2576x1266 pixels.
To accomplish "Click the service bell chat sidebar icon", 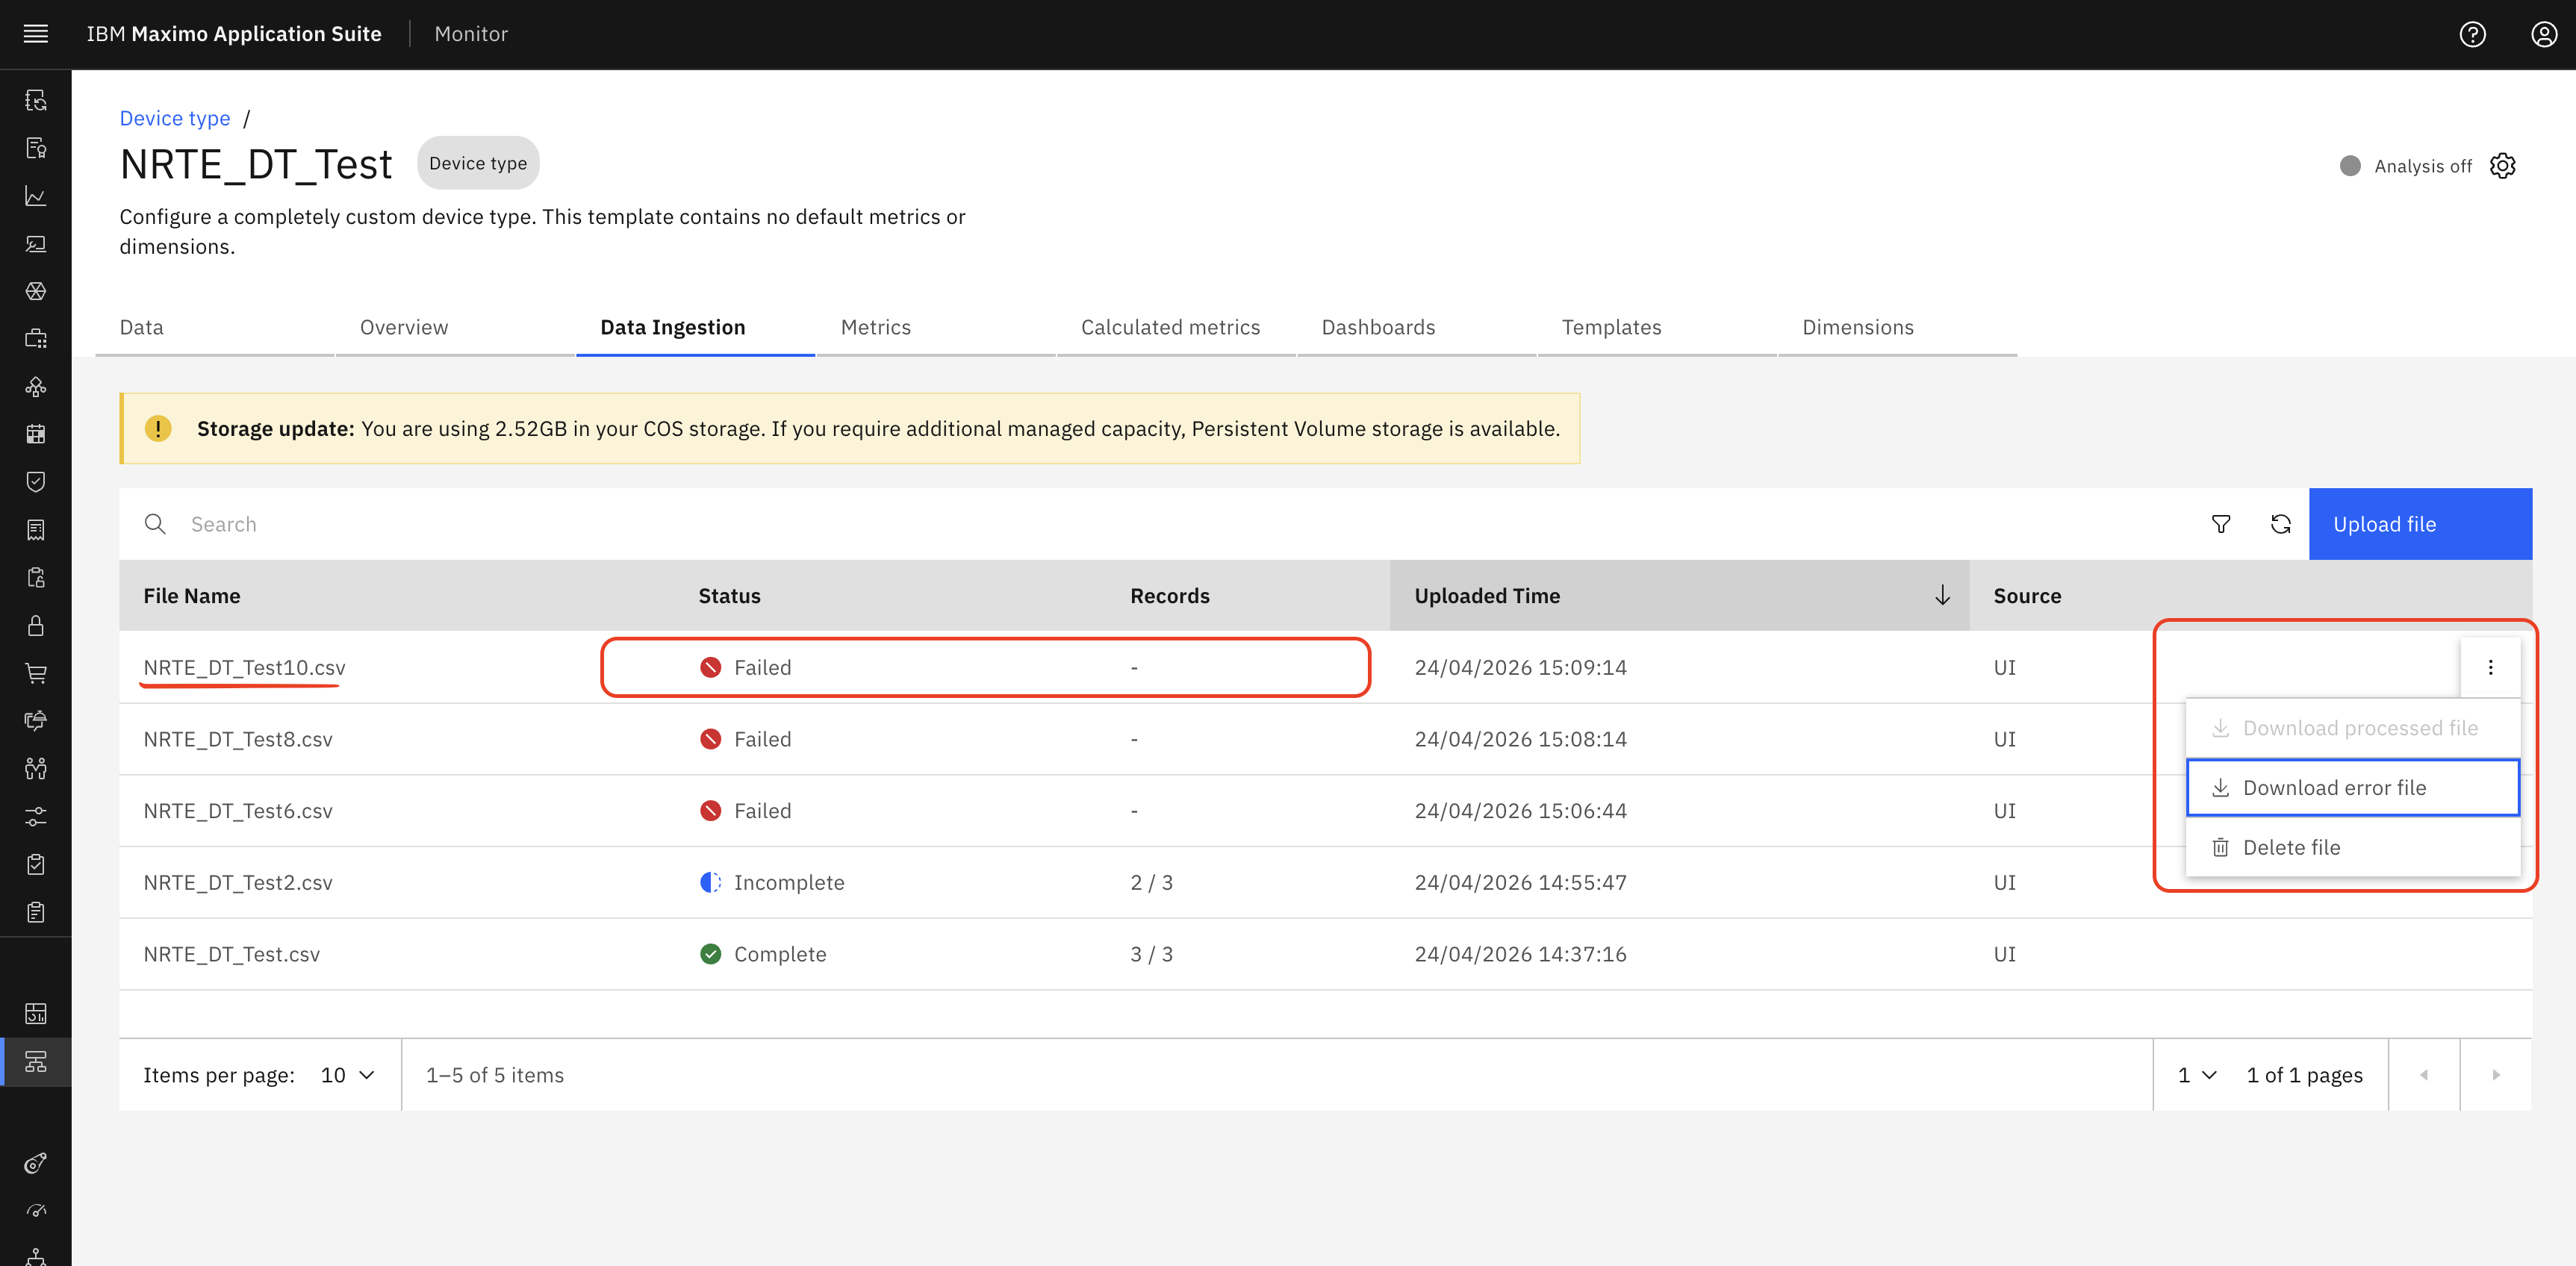I will pyautogui.click(x=36, y=721).
